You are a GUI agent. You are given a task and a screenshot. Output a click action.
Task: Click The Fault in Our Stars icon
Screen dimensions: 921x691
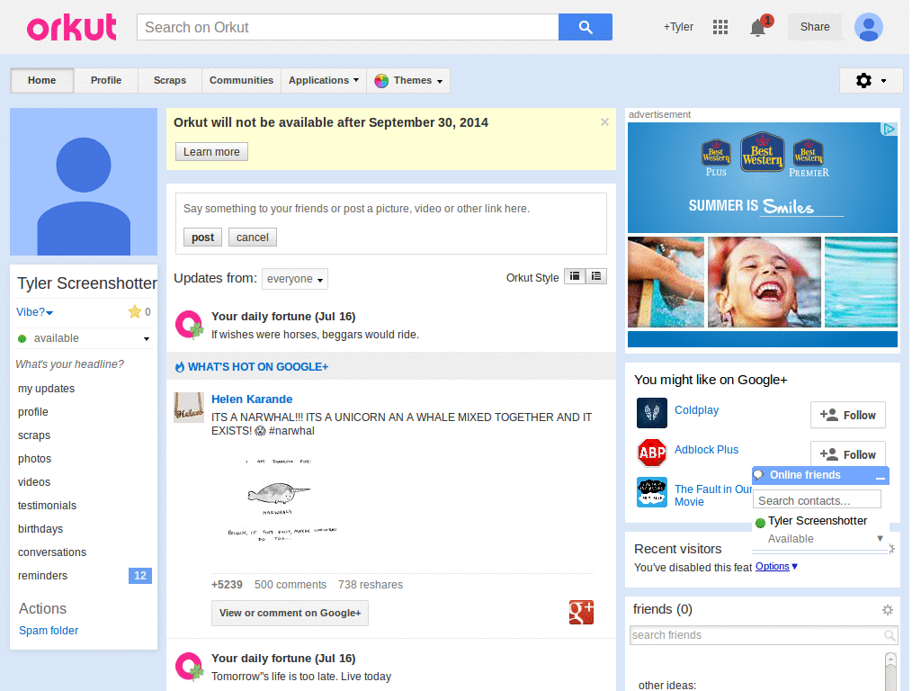(x=651, y=492)
